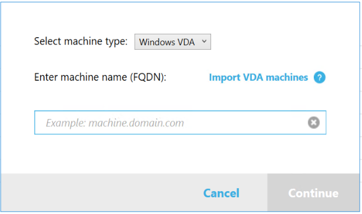
Task: Open the help tooltip next to Import VDA machines
Action: [320, 77]
